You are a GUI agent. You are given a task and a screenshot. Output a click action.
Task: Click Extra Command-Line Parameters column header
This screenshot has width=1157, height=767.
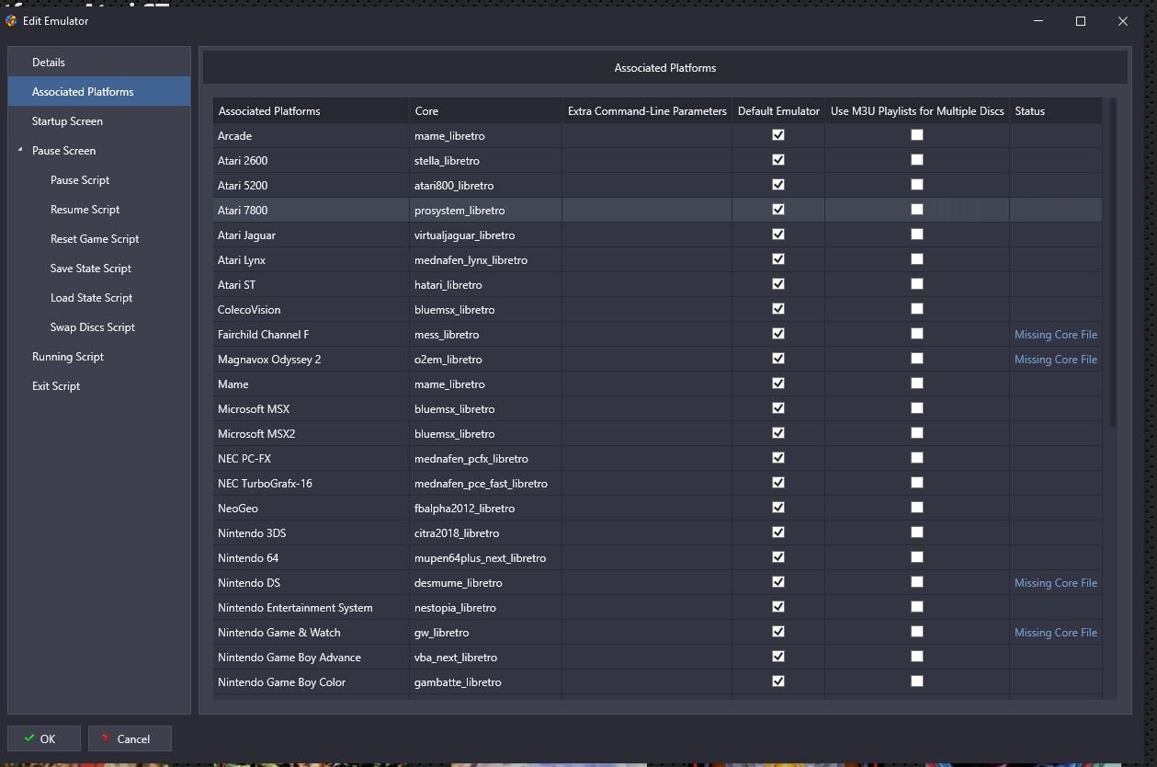coord(647,111)
